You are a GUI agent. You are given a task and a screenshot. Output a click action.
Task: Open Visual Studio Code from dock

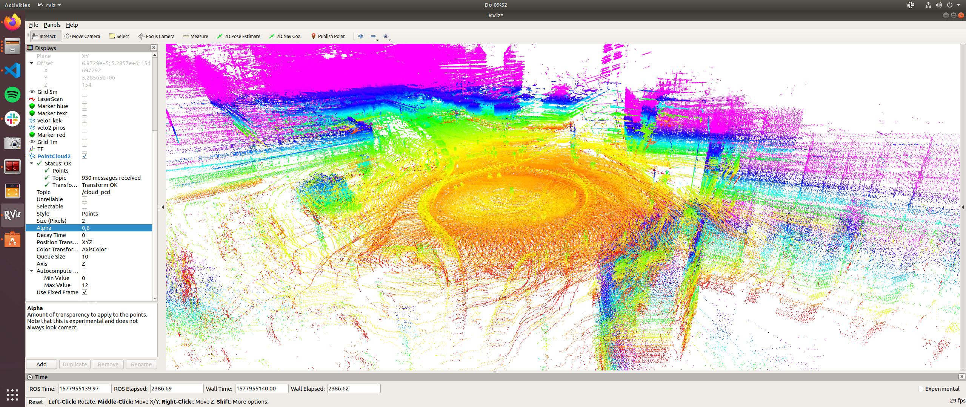(x=12, y=70)
